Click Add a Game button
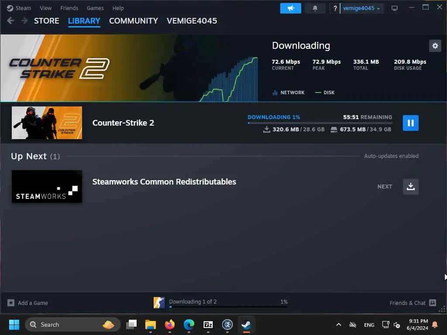447x335 pixels. (x=28, y=303)
